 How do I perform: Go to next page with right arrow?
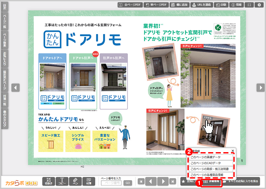pyautogui.click(x=260, y=87)
